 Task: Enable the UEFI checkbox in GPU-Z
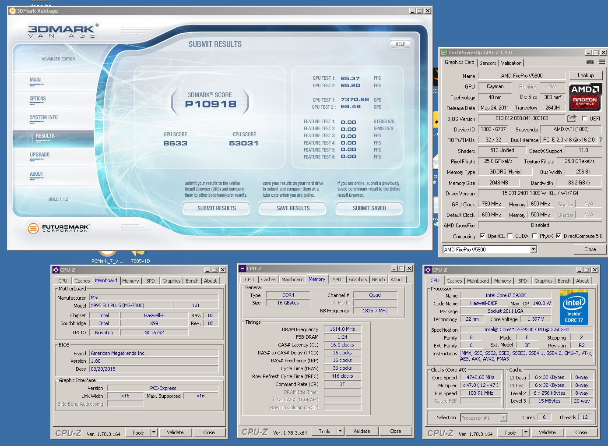tap(584, 119)
